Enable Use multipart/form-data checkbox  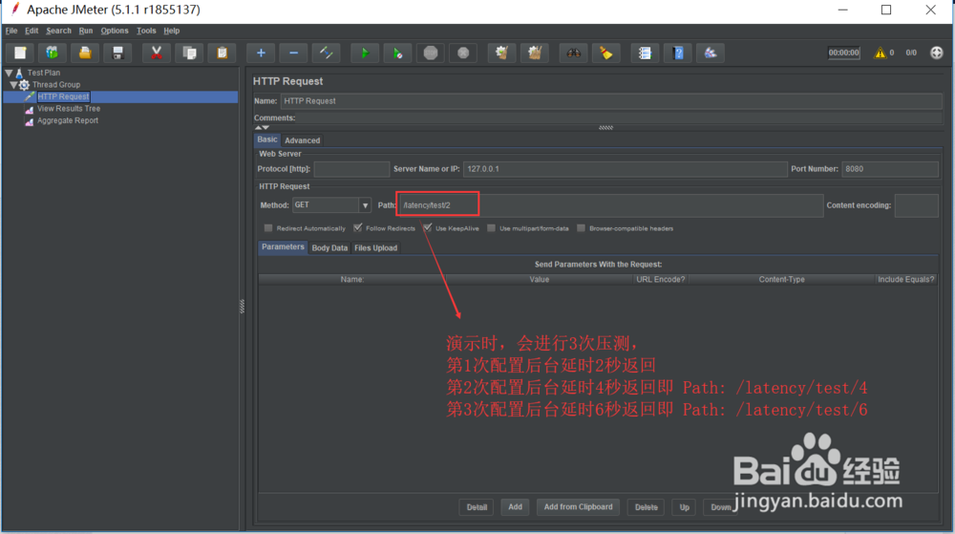tap(491, 227)
